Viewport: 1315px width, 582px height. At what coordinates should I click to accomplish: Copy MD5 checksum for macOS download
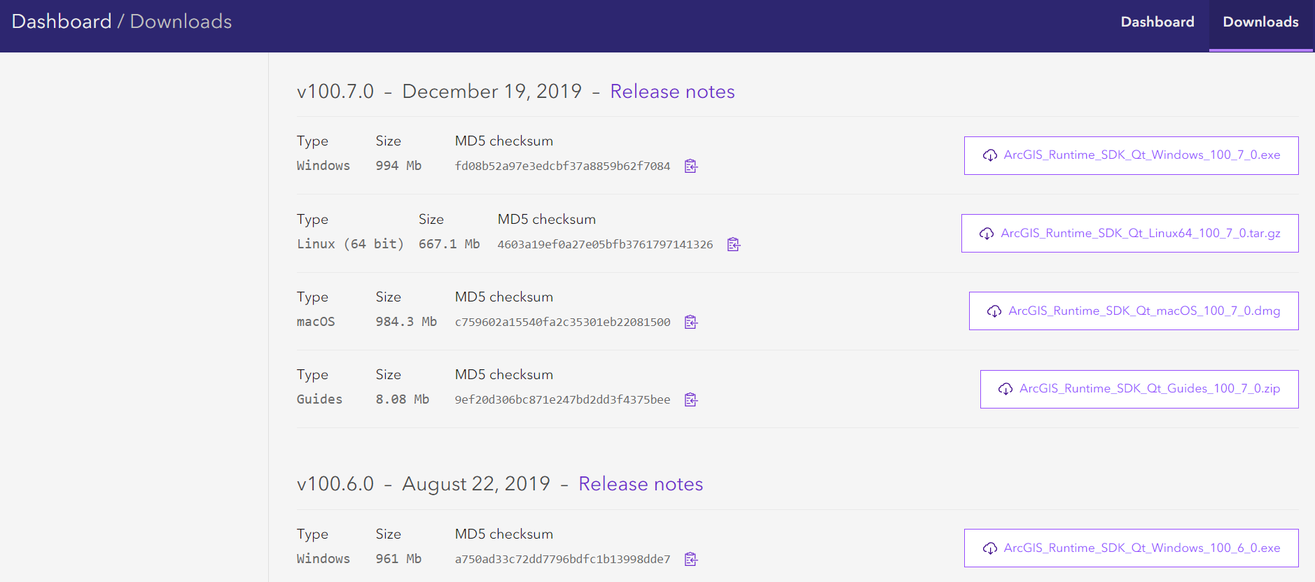tap(691, 322)
